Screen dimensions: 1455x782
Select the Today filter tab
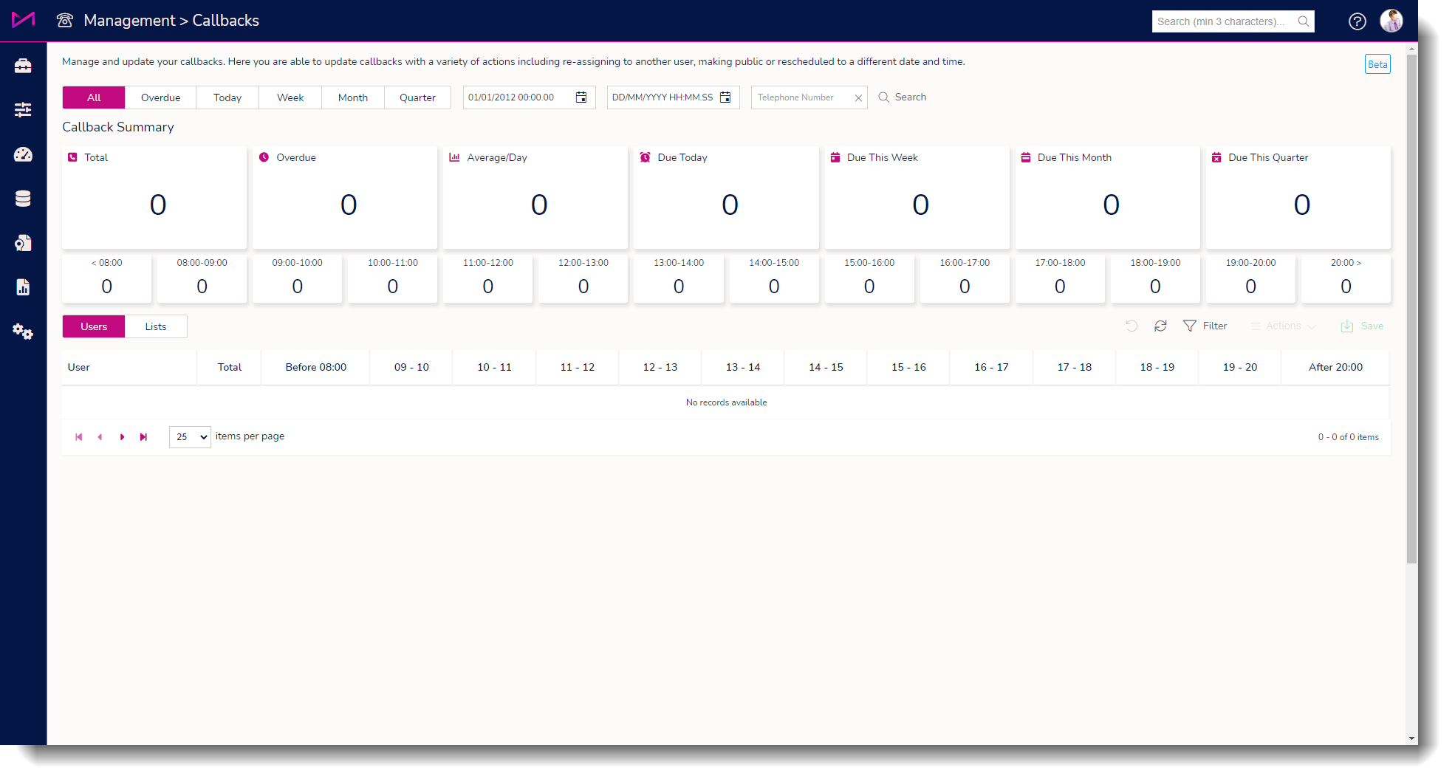(227, 97)
